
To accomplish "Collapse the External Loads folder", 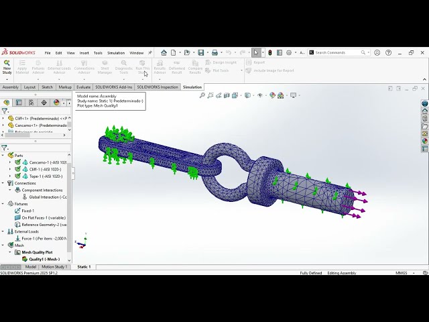I will pos(3,231).
